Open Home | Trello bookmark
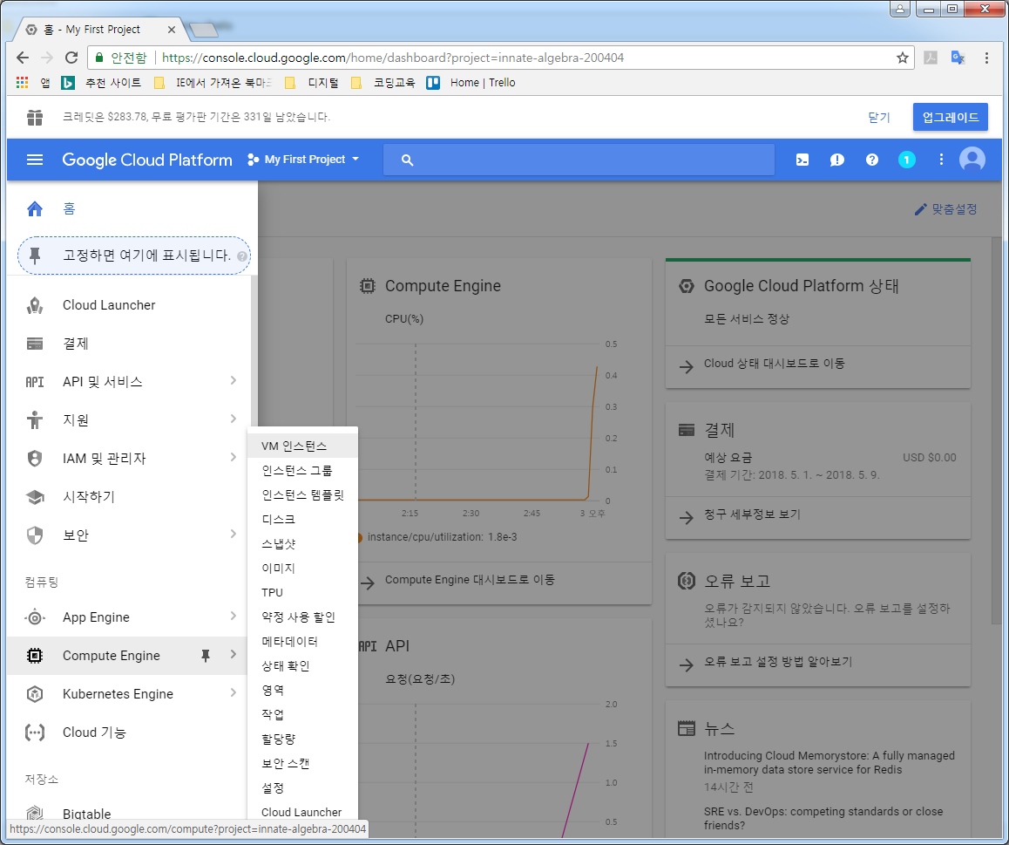 point(471,83)
